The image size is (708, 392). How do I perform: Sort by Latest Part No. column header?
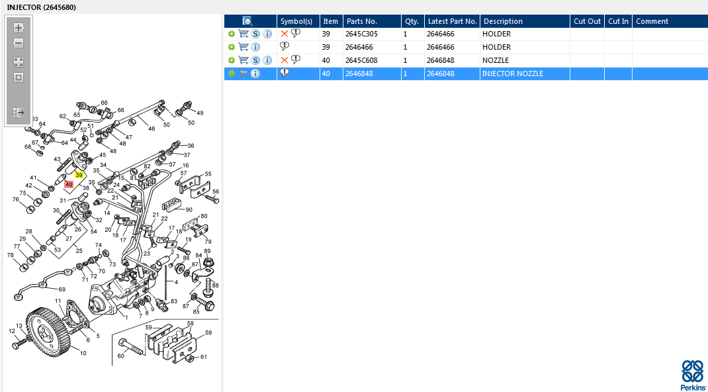[453, 21]
